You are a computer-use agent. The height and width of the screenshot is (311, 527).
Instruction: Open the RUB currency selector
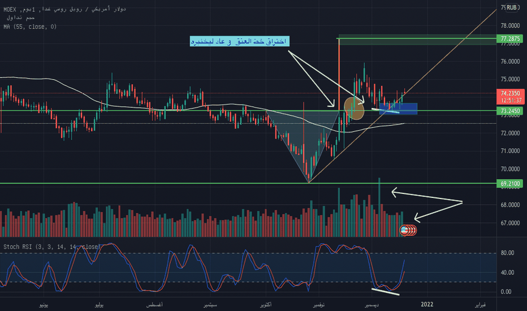pyautogui.click(x=512, y=7)
